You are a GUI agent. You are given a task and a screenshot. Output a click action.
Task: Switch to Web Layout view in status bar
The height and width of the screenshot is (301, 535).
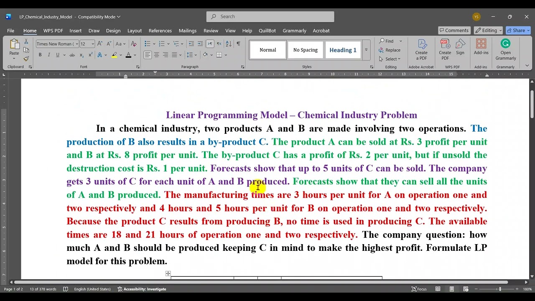(x=466, y=289)
